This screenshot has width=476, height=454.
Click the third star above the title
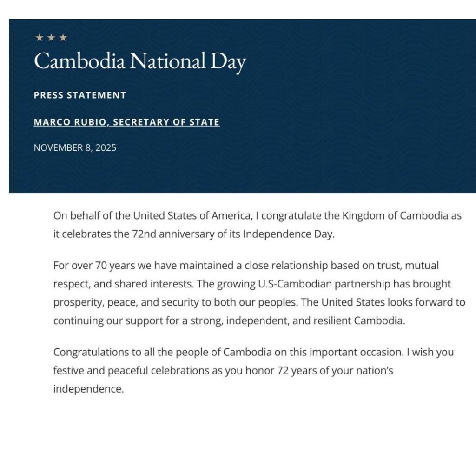click(63, 38)
